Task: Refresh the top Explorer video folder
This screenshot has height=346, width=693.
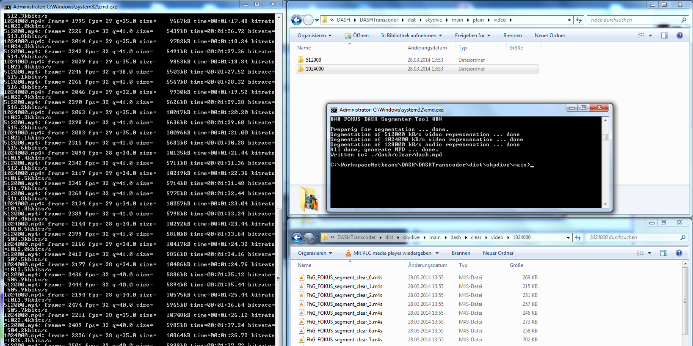Action: [x=579, y=20]
